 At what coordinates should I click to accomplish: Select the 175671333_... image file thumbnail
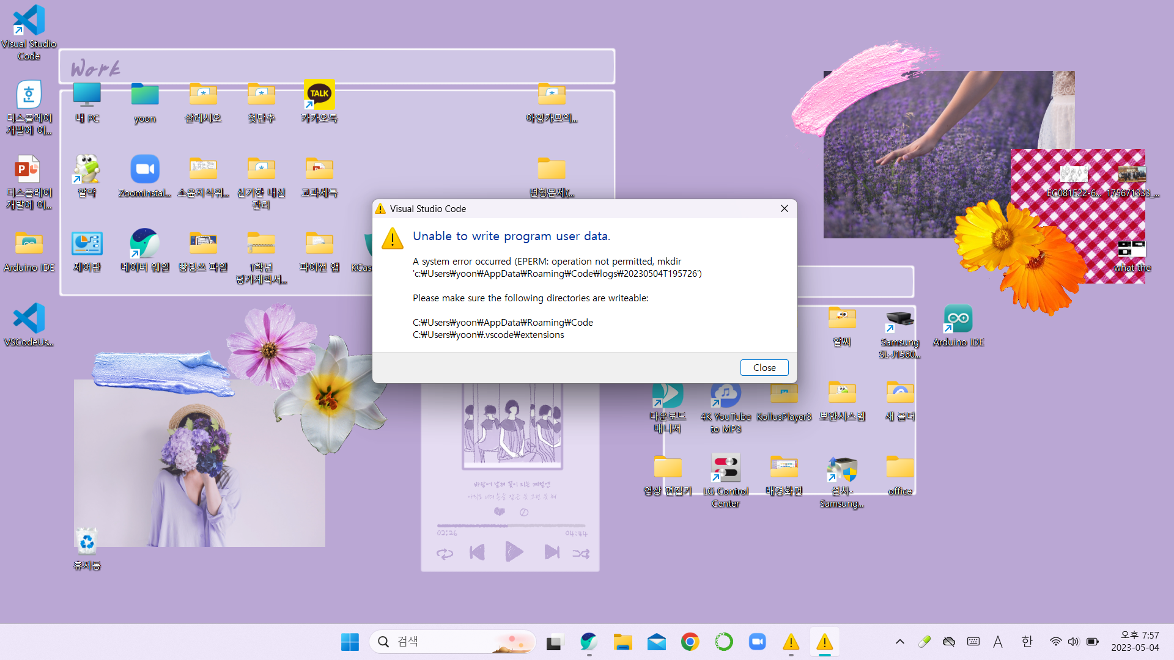1132,181
